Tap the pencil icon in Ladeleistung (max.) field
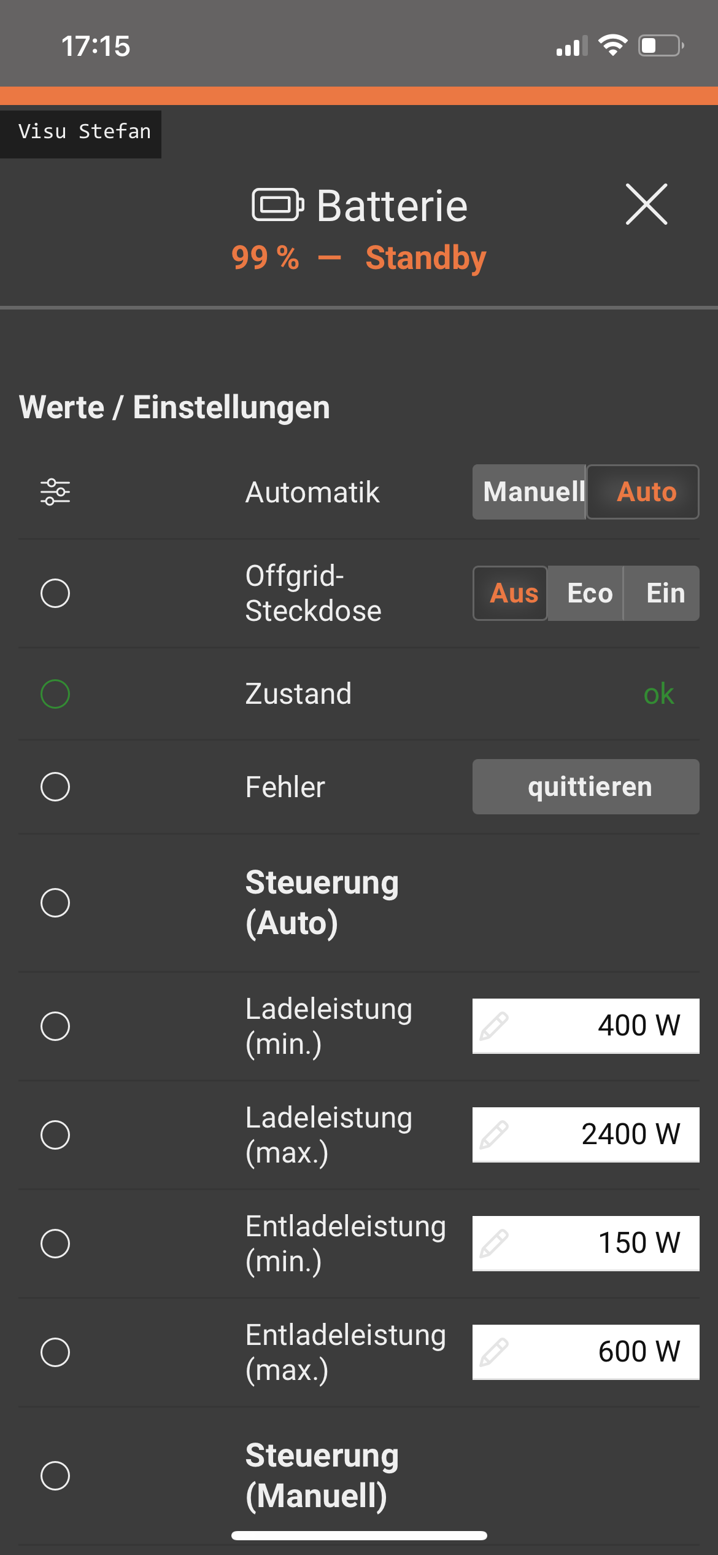The height and width of the screenshot is (1555, 718). [x=494, y=1135]
